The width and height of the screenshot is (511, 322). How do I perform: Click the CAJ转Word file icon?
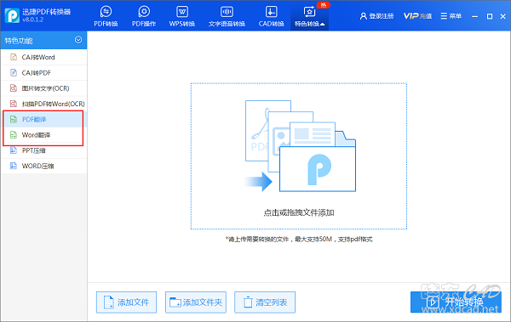click(x=14, y=57)
